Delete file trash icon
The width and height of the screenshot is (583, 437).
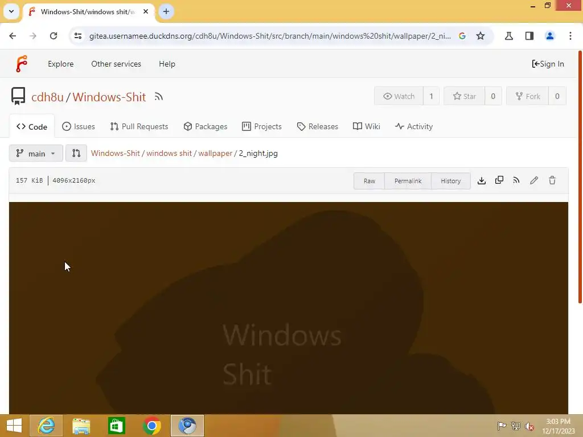552,180
